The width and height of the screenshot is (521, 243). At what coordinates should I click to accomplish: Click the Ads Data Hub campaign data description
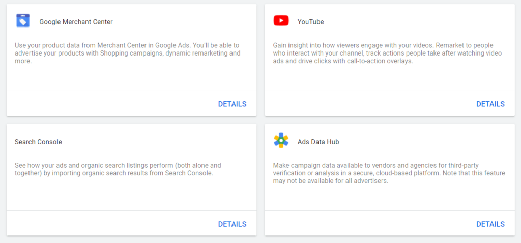[x=389, y=173]
